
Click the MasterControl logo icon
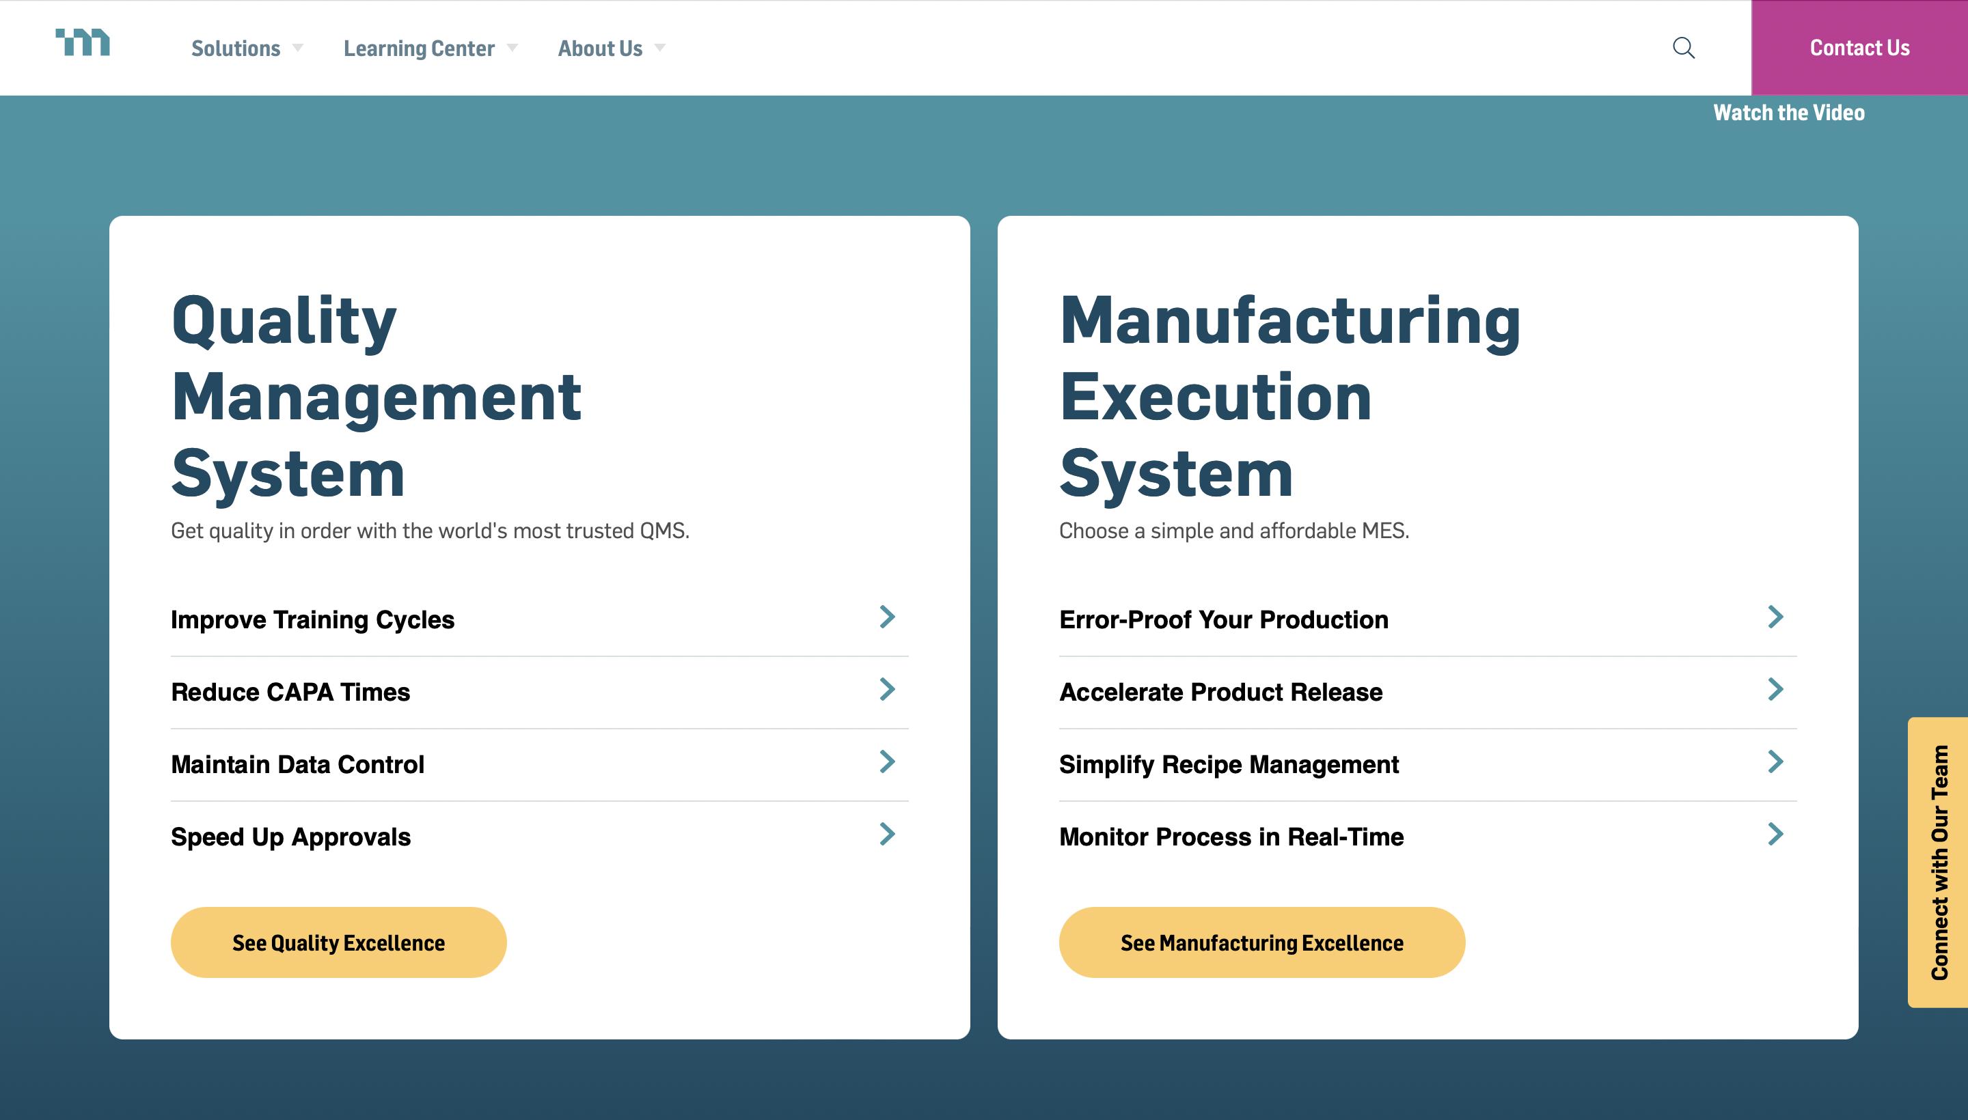pyautogui.click(x=83, y=42)
